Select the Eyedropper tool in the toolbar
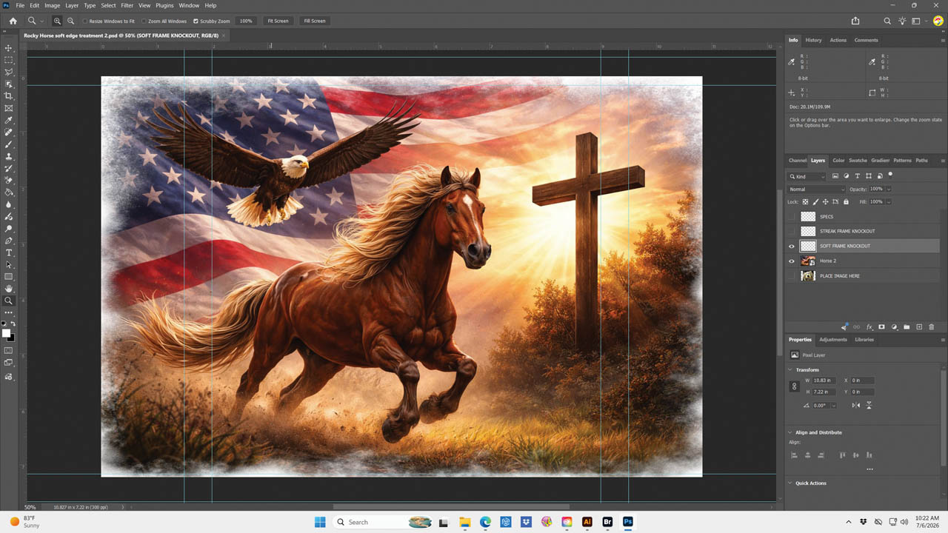The width and height of the screenshot is (948, 533). (9, 120)
